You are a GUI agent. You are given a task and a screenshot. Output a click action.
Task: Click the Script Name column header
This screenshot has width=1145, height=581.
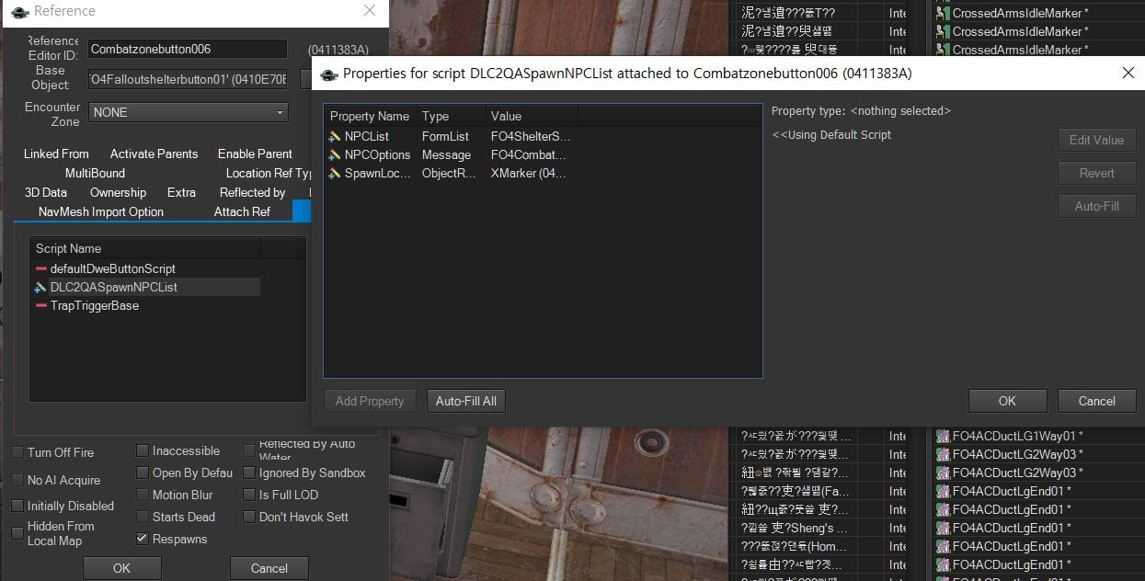click(146, 248)
